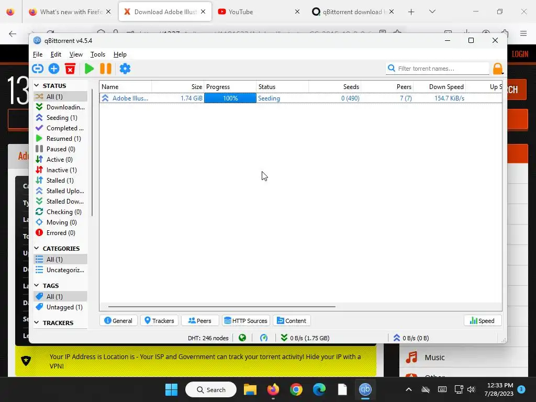Image resolution: width=536 pixels, height=402 pixels.
Task: Collapse the CATEGORIES sidebar section
Action: tap(37, 248)
